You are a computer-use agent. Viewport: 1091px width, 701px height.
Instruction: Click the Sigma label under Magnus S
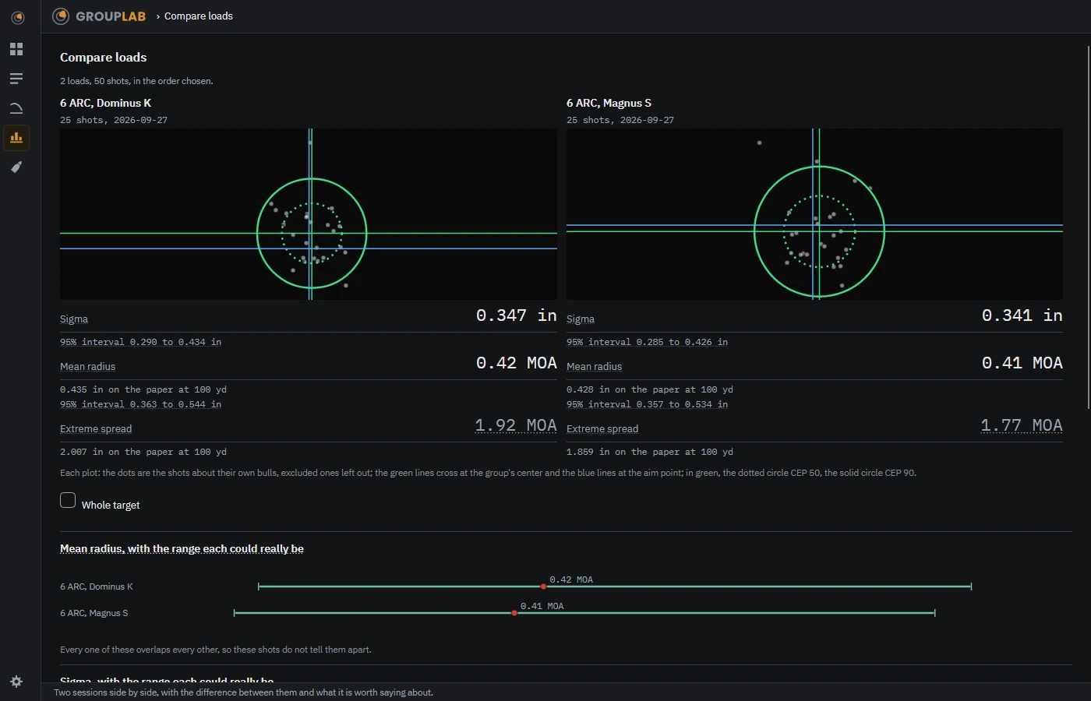pyautogui.click(x=581, y=319)
